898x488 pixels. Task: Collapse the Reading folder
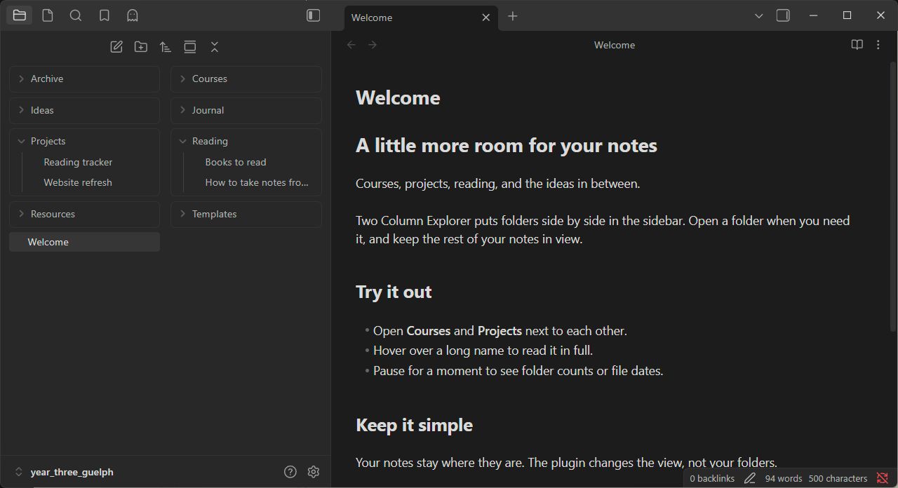pos(246,142)
